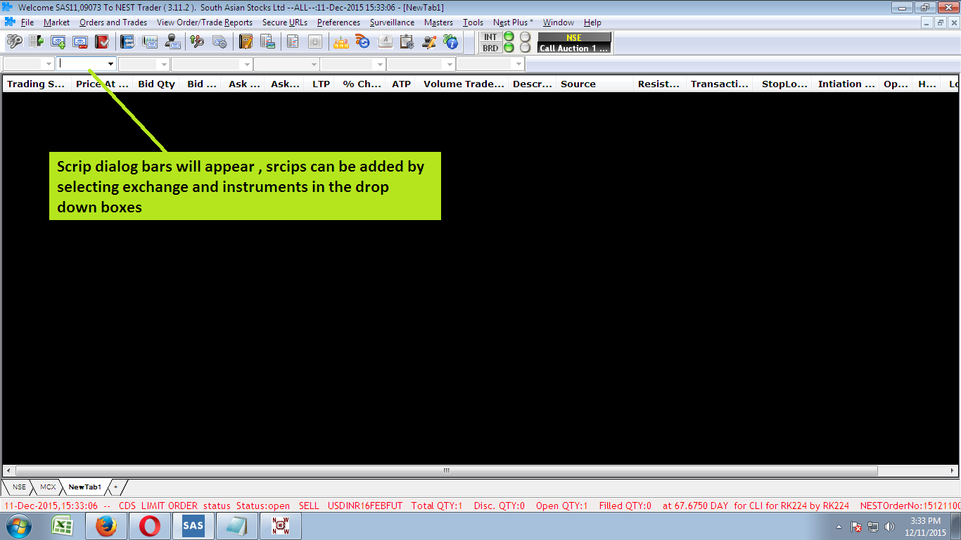The width and height of the screenshot is (961, 540).
Task: Click the person with pencil icon
Action: (x=429, y=42)
